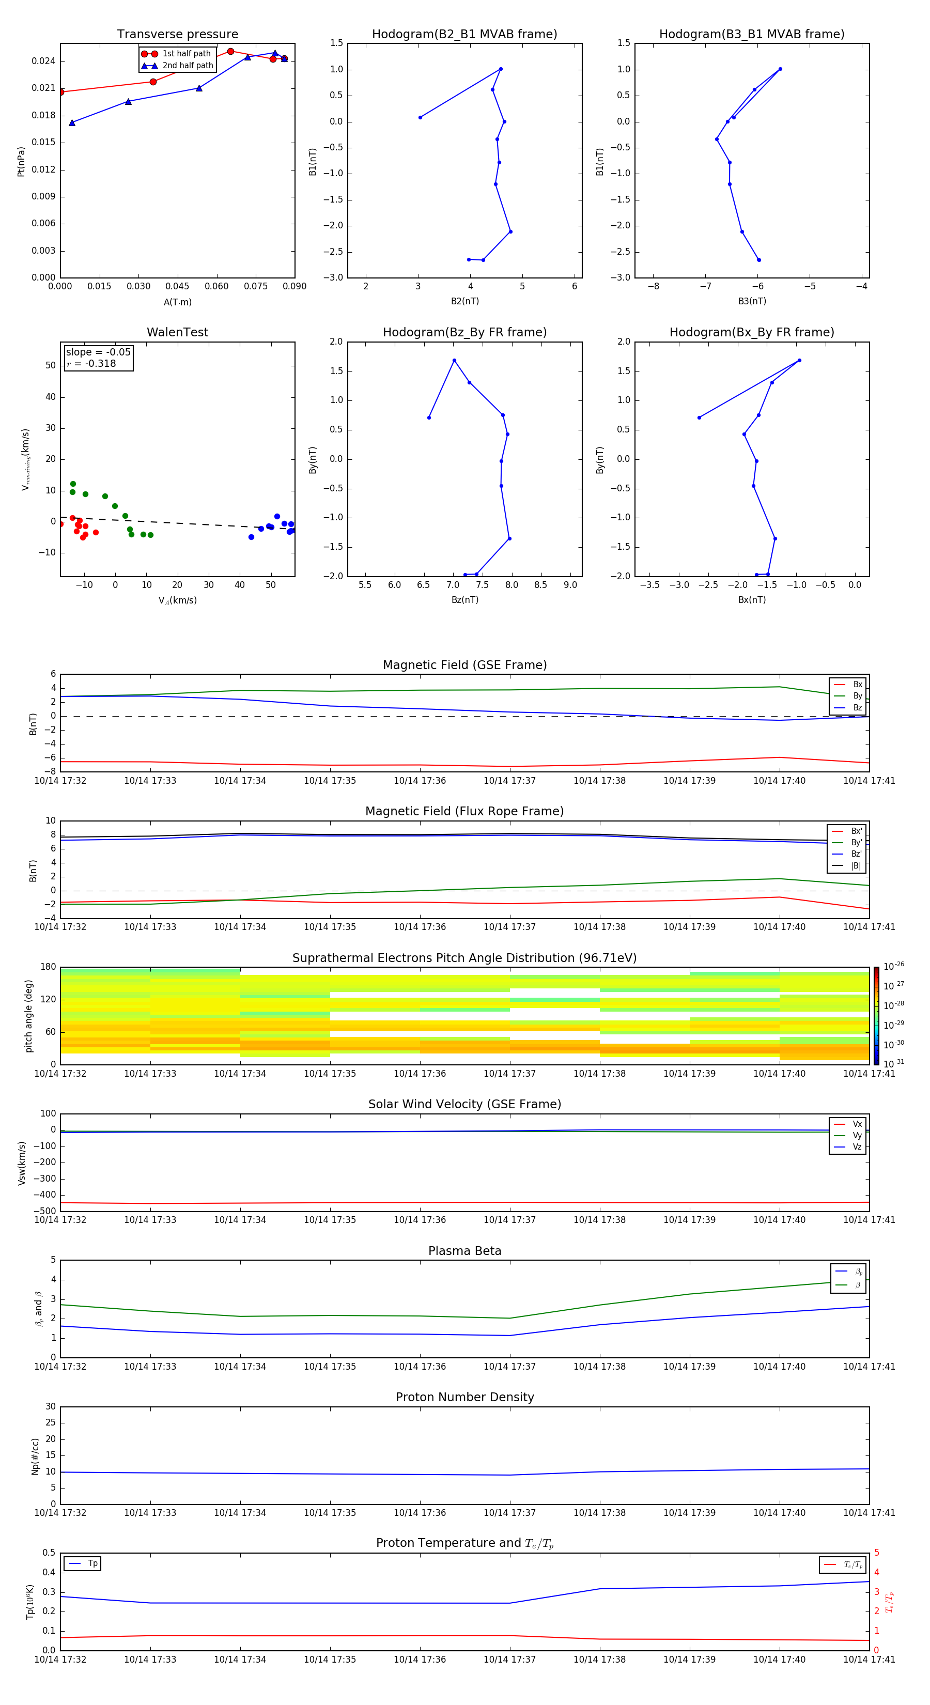Click the '10^-26' colorbar tick label

click(x=894, y=967)
